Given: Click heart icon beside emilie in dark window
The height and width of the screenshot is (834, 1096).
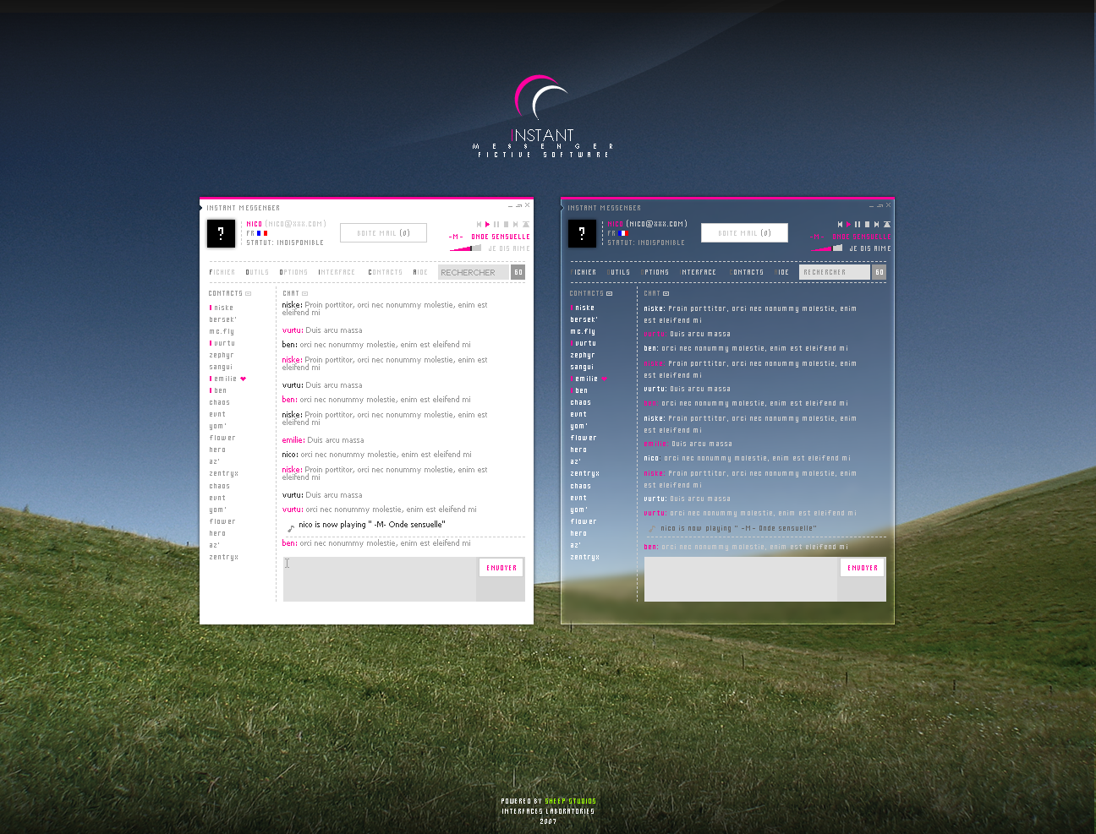Looking at the screenshot, I should click(x=605, y=379).
